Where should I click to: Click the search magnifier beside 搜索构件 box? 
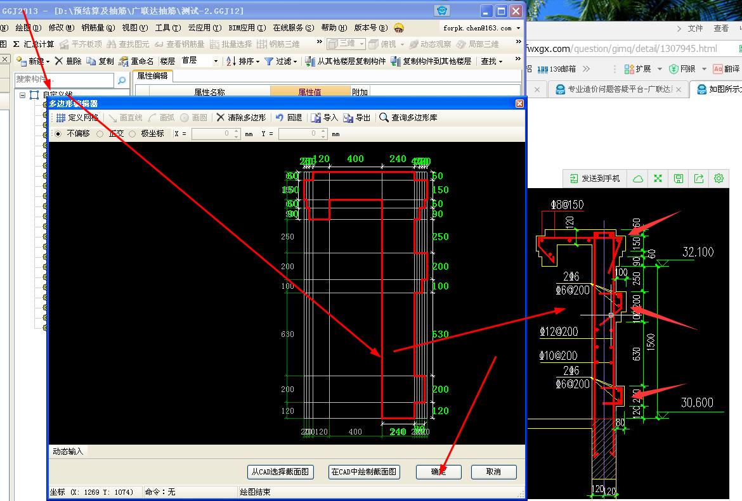pyautogui.click(x=122, y=80)
